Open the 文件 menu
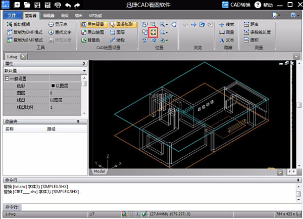Viewport: 303px width, 219px height. 12,15
